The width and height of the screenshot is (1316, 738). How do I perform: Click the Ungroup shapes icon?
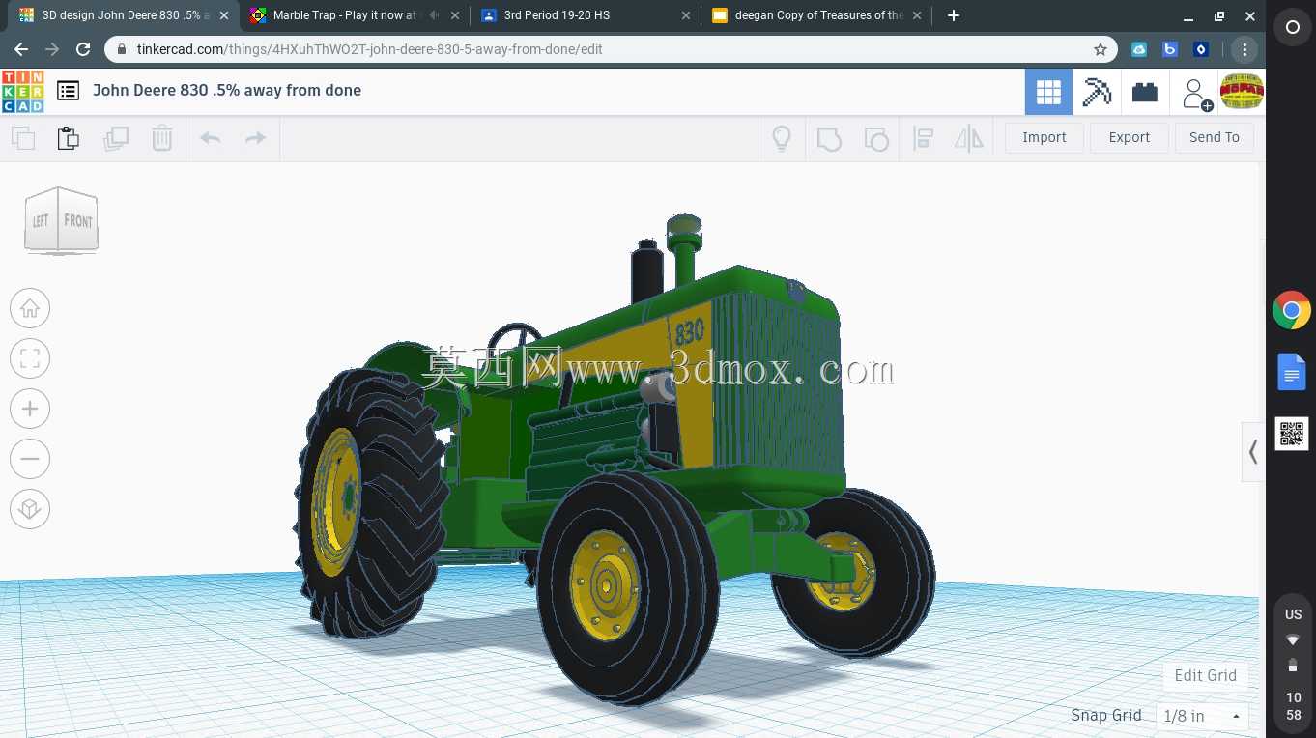coord(876,138)
